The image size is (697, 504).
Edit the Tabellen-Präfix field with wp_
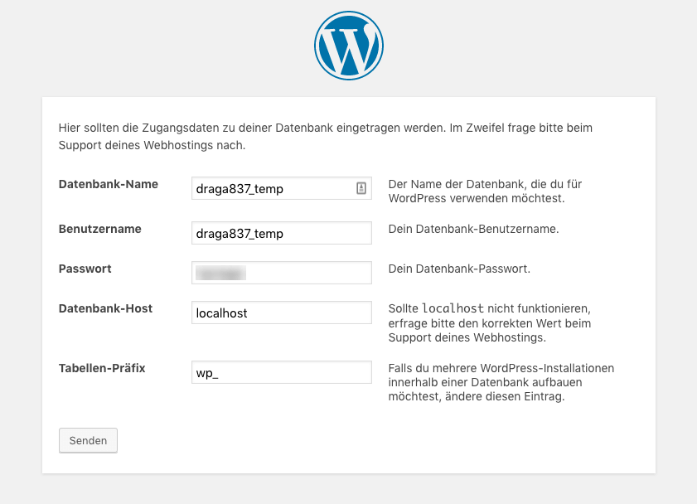[282, 372]
